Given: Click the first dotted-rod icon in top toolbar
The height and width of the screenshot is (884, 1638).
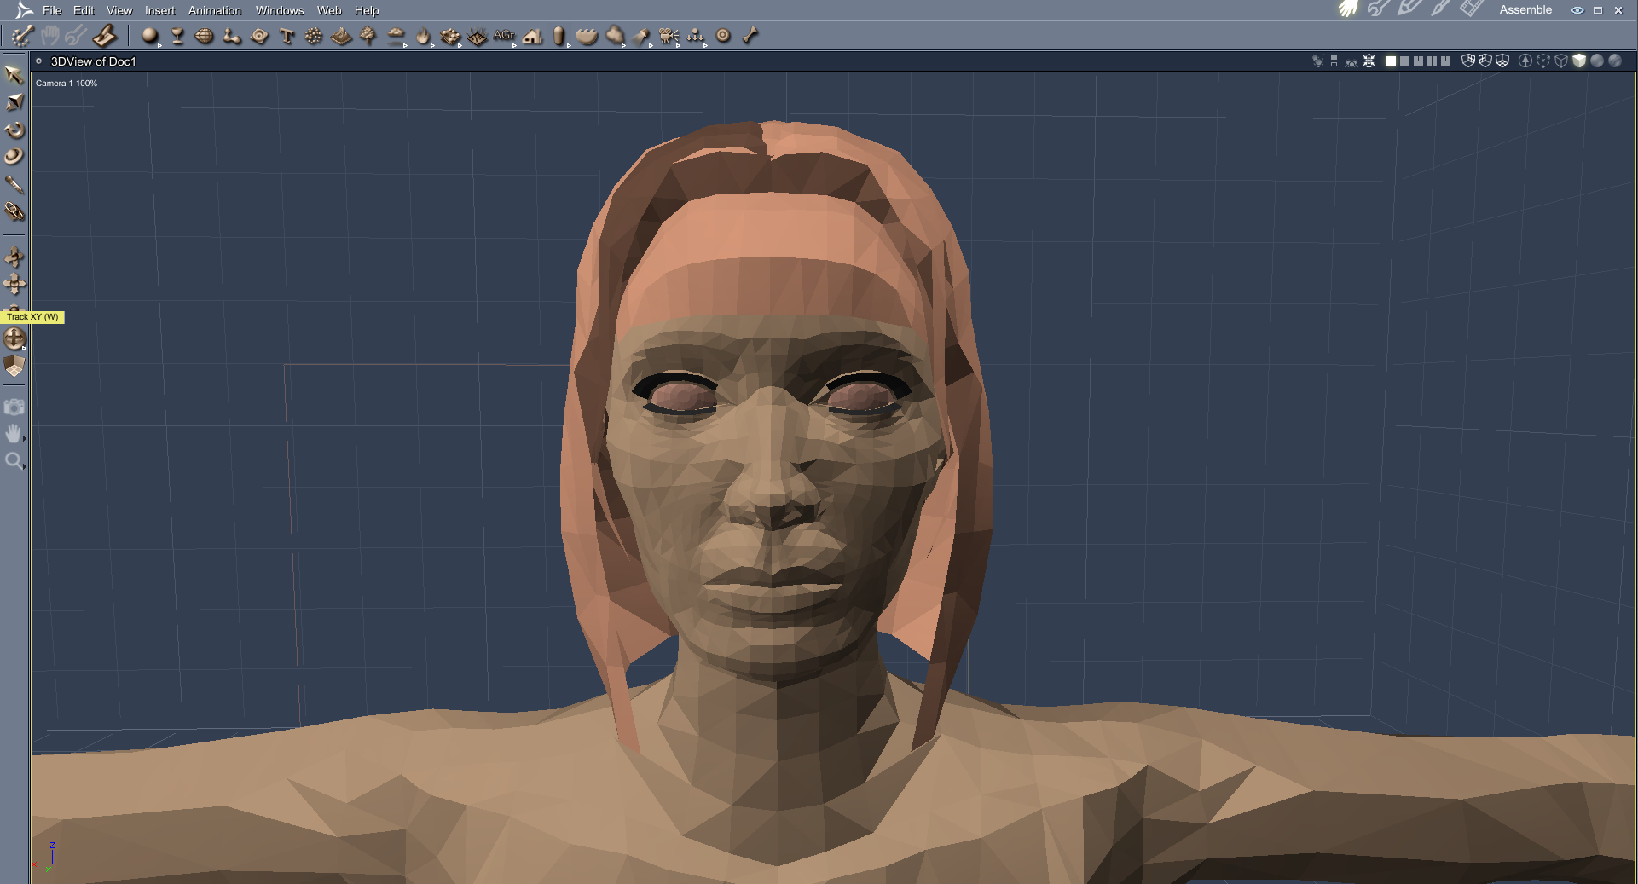Looking at the screenshot, I should click(22, 36).
